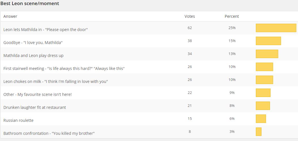Select 'Mathilda and Leon play dress up'
298x141 pixels.
click(x=33, y=56)
